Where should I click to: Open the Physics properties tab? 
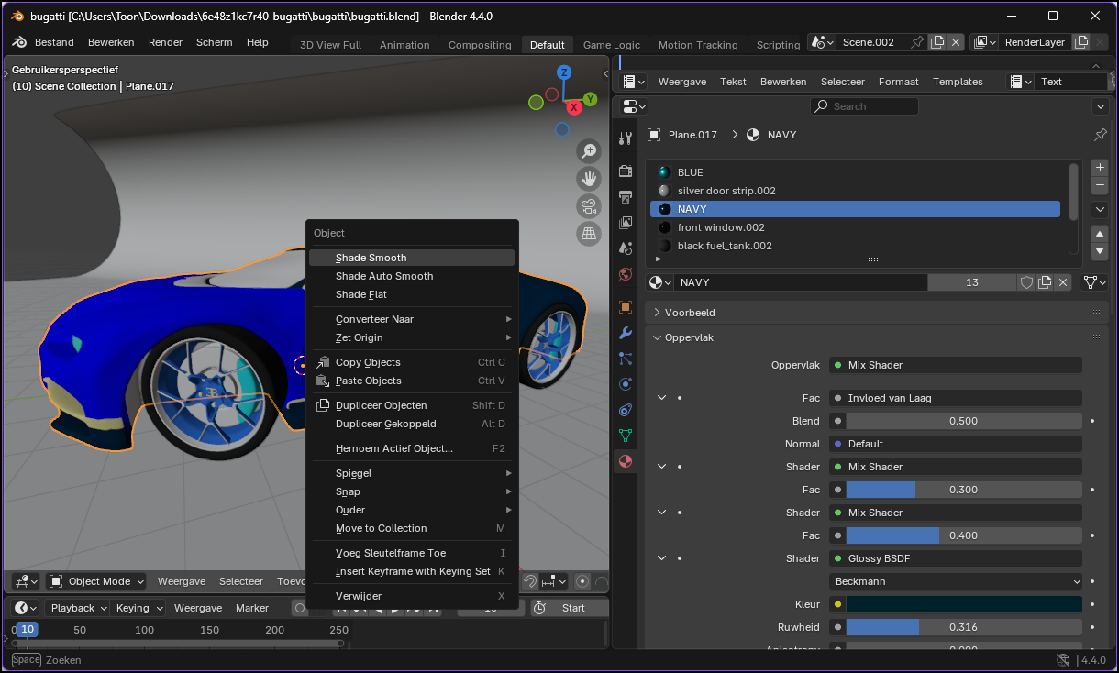pos(626,383)
